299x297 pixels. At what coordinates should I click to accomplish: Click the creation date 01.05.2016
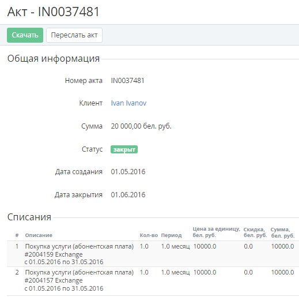click(x=128, y=172)
